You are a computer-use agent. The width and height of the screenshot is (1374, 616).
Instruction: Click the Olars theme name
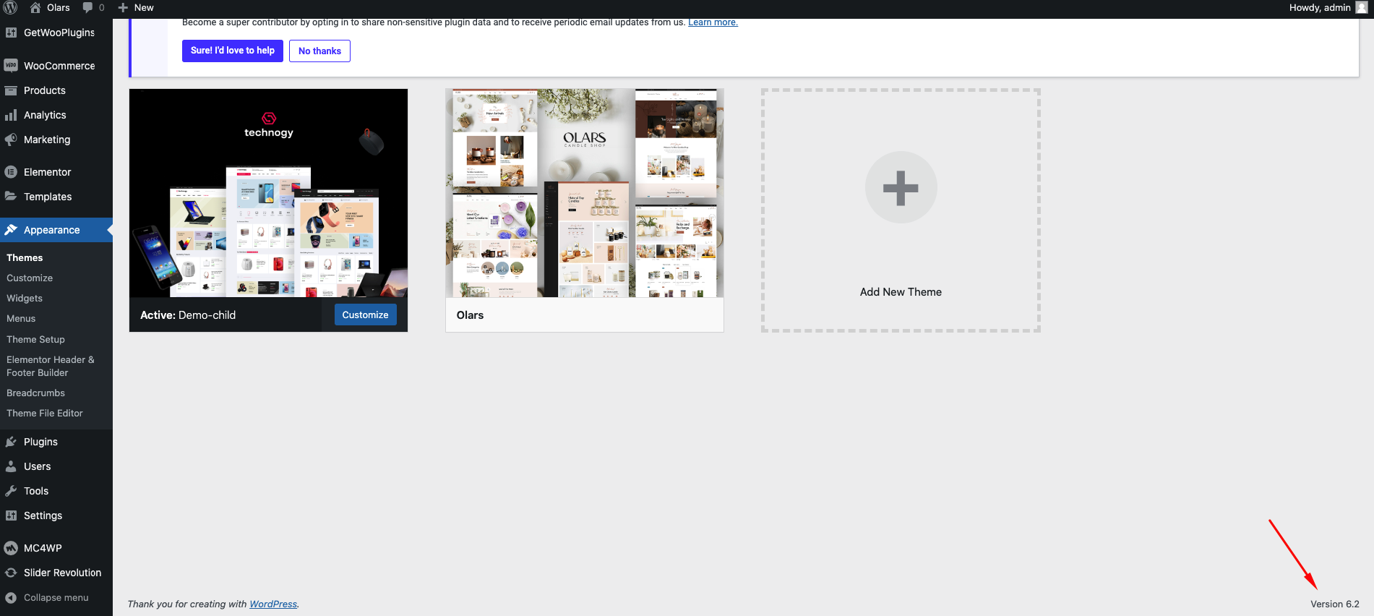click(x=470, y=315)
